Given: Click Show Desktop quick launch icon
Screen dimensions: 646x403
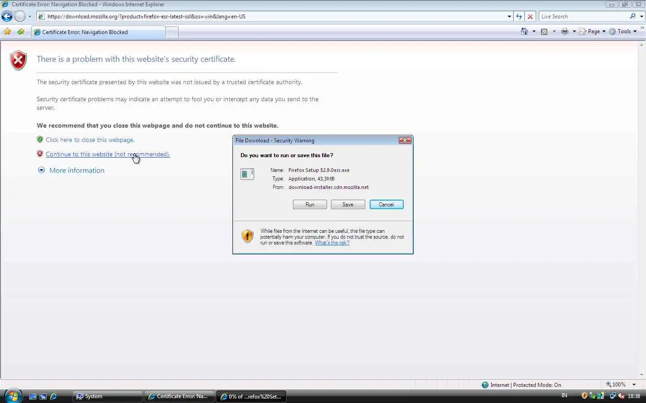Looking at the screenshot, I should click(x=32, y=396).
